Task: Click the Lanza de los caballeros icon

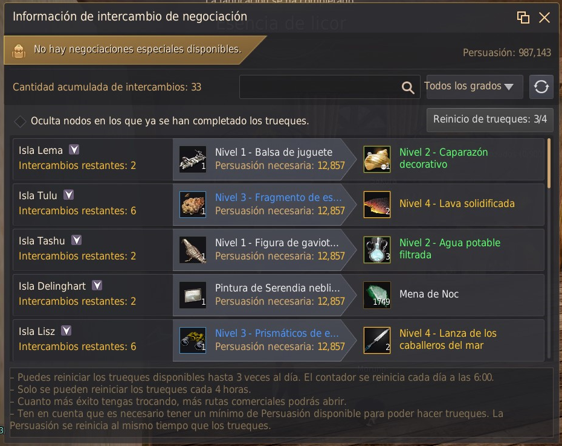Action: (377, 340)
